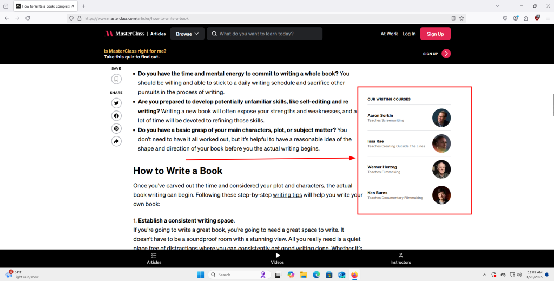This screenshot has height=281, width=554.
Task: Click the MasterClass logo
Action: pyautogui.click(x=124, y=34)
